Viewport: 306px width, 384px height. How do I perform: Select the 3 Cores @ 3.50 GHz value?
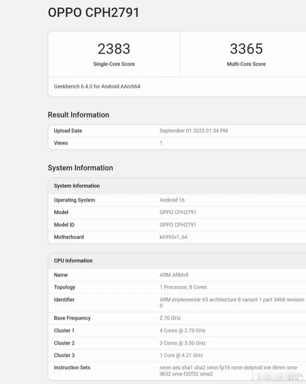click(183, 343)
